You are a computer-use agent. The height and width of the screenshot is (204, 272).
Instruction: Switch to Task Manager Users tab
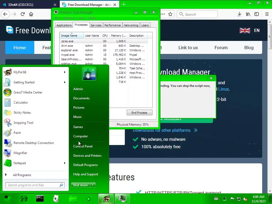click(x=145, y=25)
